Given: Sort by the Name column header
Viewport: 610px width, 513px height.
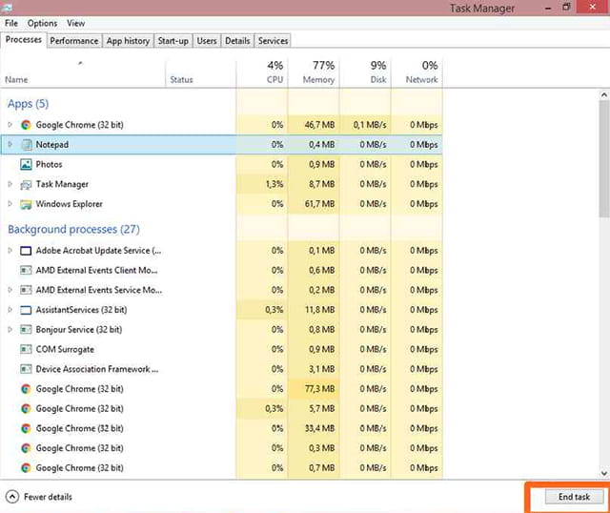Looking at the screenshot, I should (83, 72).
